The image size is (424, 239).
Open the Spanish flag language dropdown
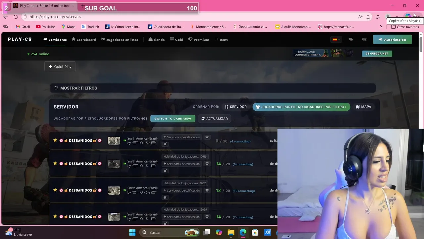click(336, 40)
